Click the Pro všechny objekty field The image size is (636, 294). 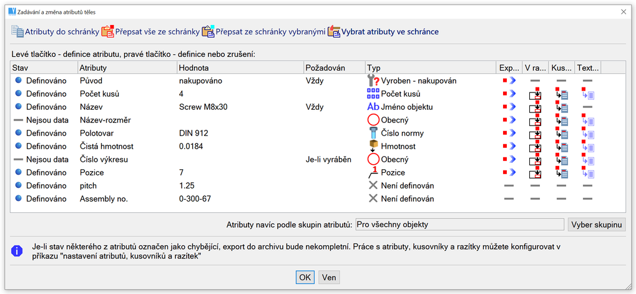[459, 225]
